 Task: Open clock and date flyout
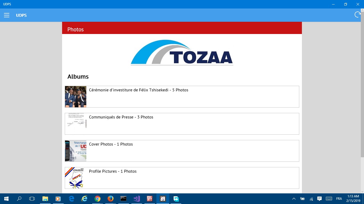[x=353, y=199]
